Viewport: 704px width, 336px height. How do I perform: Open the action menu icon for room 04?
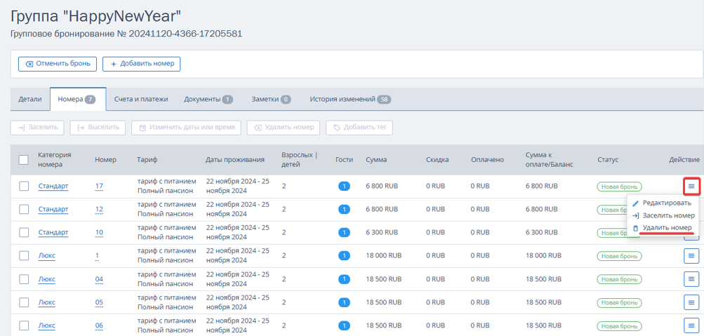691,279
